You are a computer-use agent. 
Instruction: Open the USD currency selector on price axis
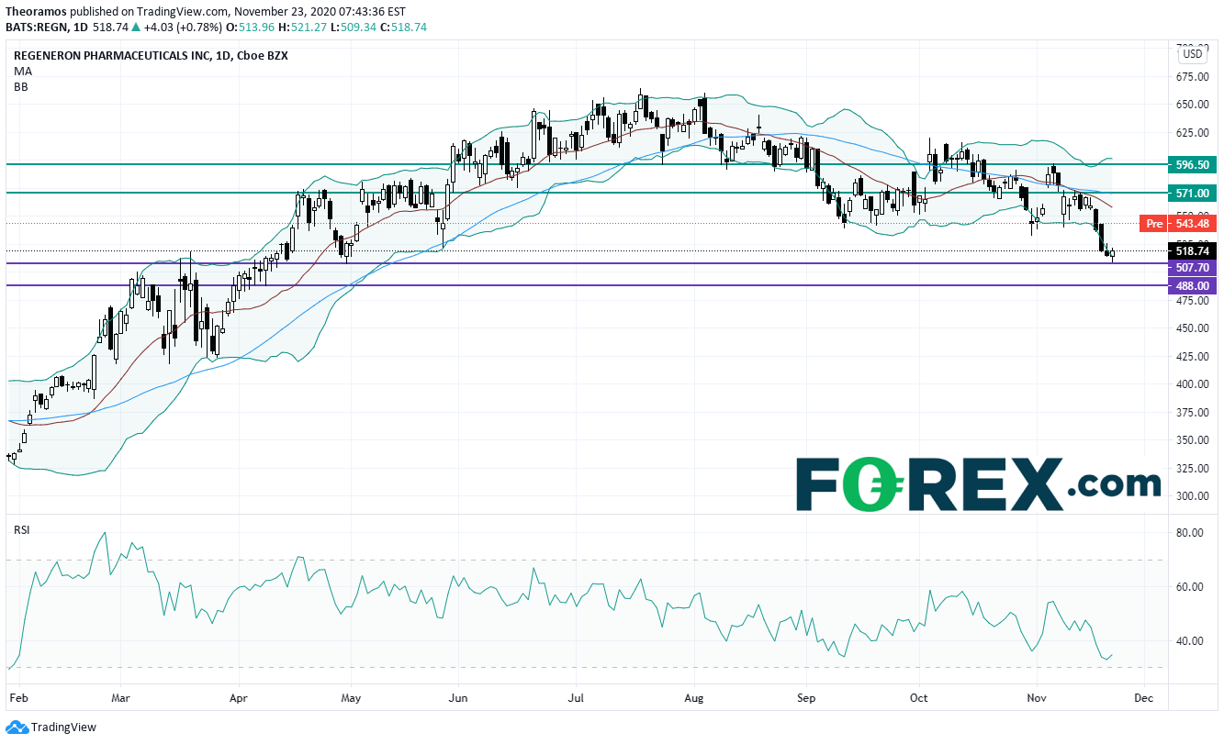tap(1193, 53)
